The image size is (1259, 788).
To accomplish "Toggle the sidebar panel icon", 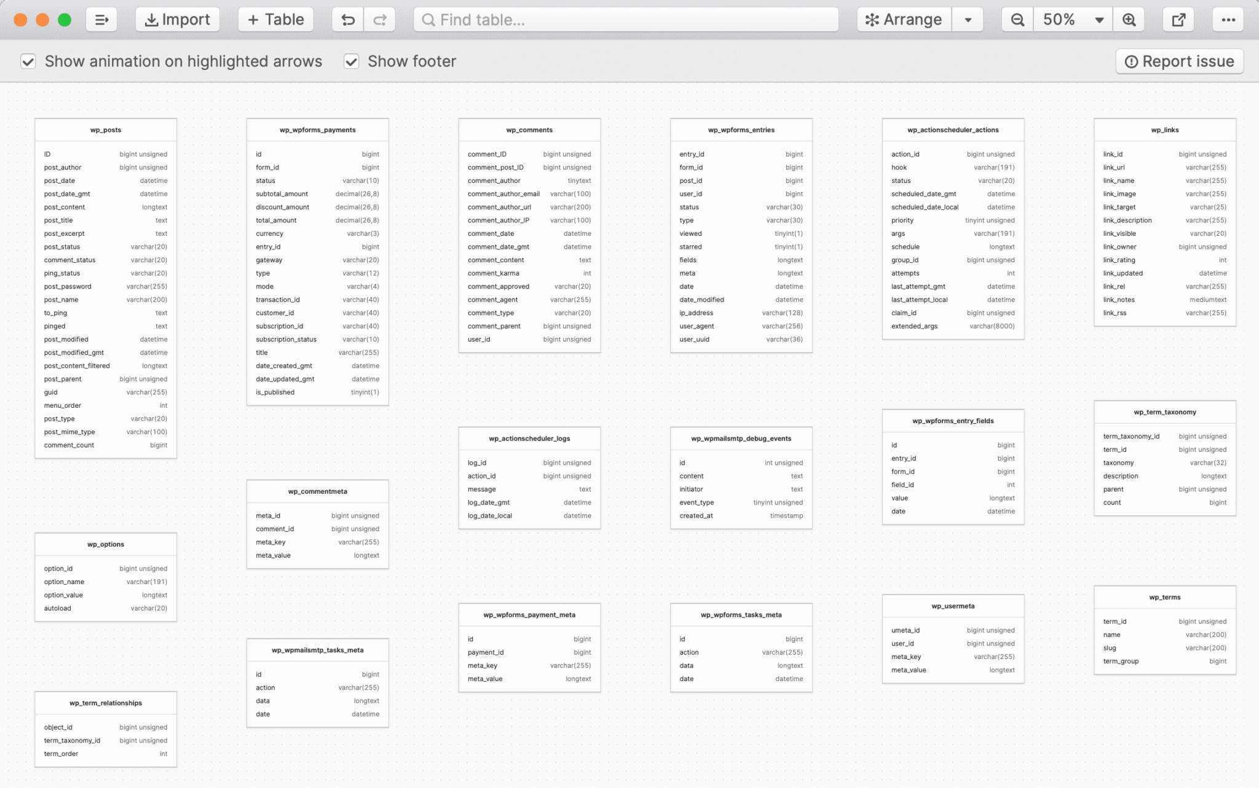I will 101,20.
